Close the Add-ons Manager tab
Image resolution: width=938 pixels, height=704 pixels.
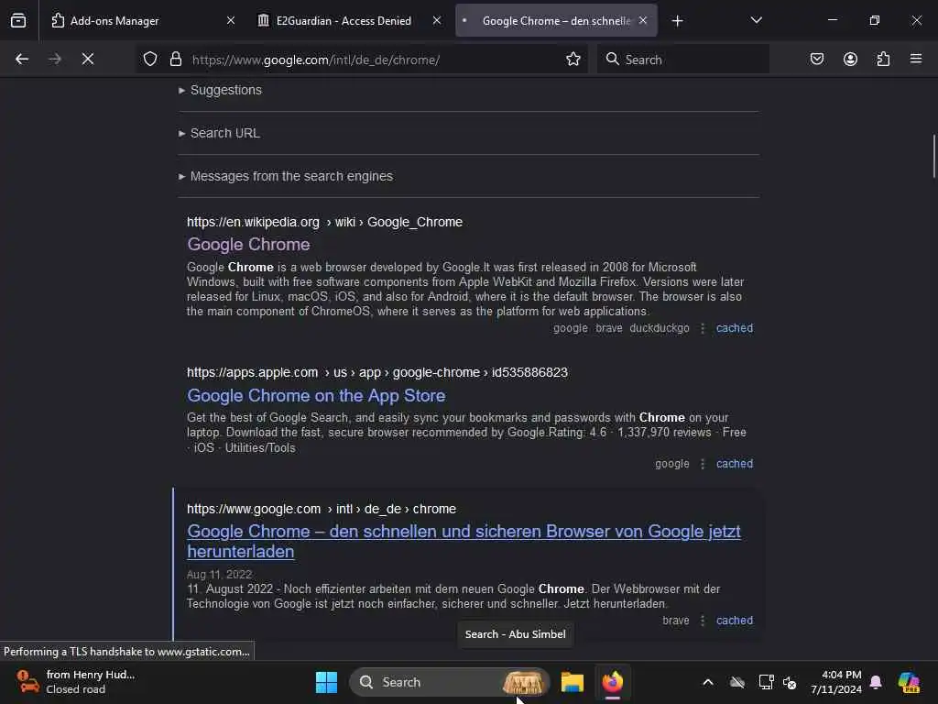click(231, 21)
